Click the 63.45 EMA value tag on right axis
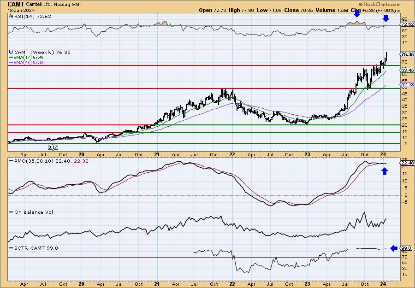 [x=407, y=70]
